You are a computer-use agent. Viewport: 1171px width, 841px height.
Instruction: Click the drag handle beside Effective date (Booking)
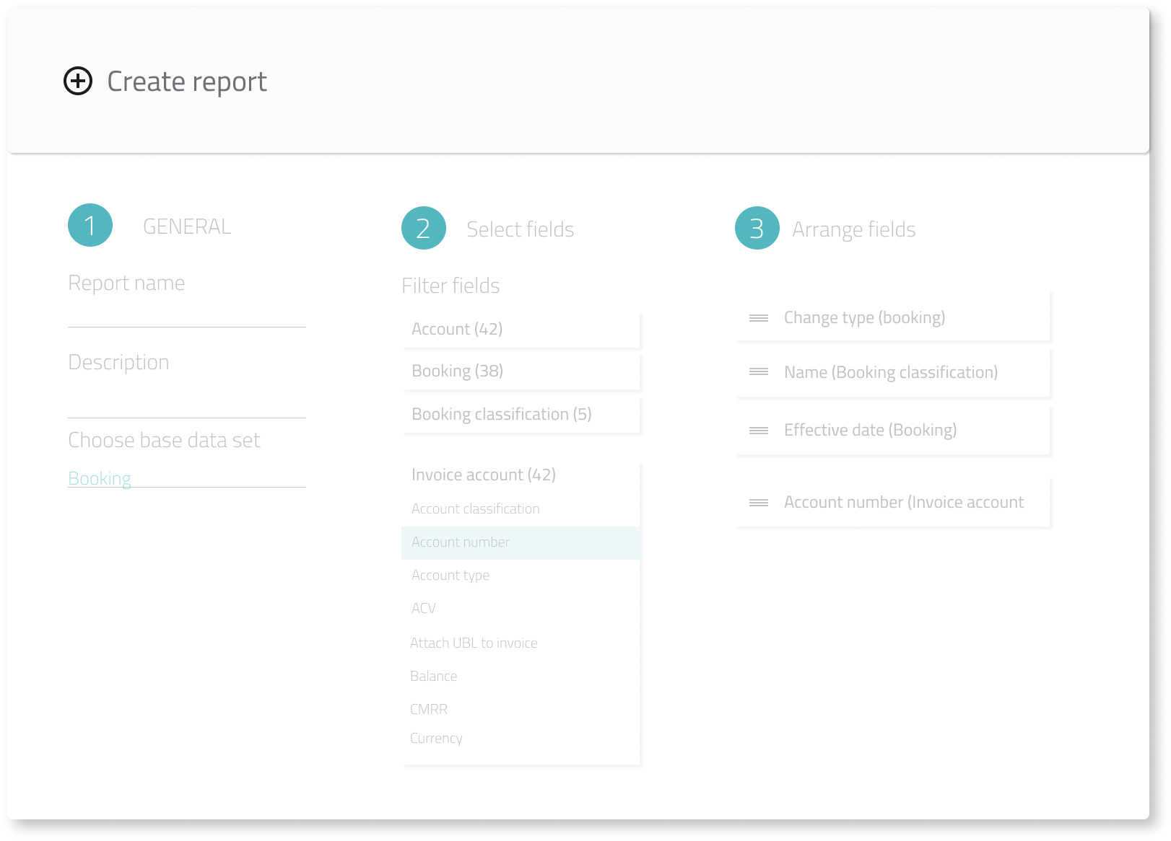759,430
